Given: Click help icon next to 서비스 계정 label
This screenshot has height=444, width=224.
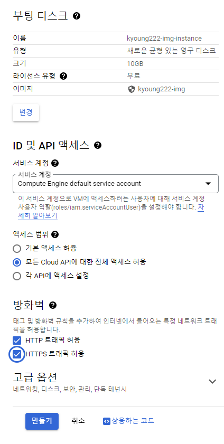Looking at the screenshot, I should 55,163.
